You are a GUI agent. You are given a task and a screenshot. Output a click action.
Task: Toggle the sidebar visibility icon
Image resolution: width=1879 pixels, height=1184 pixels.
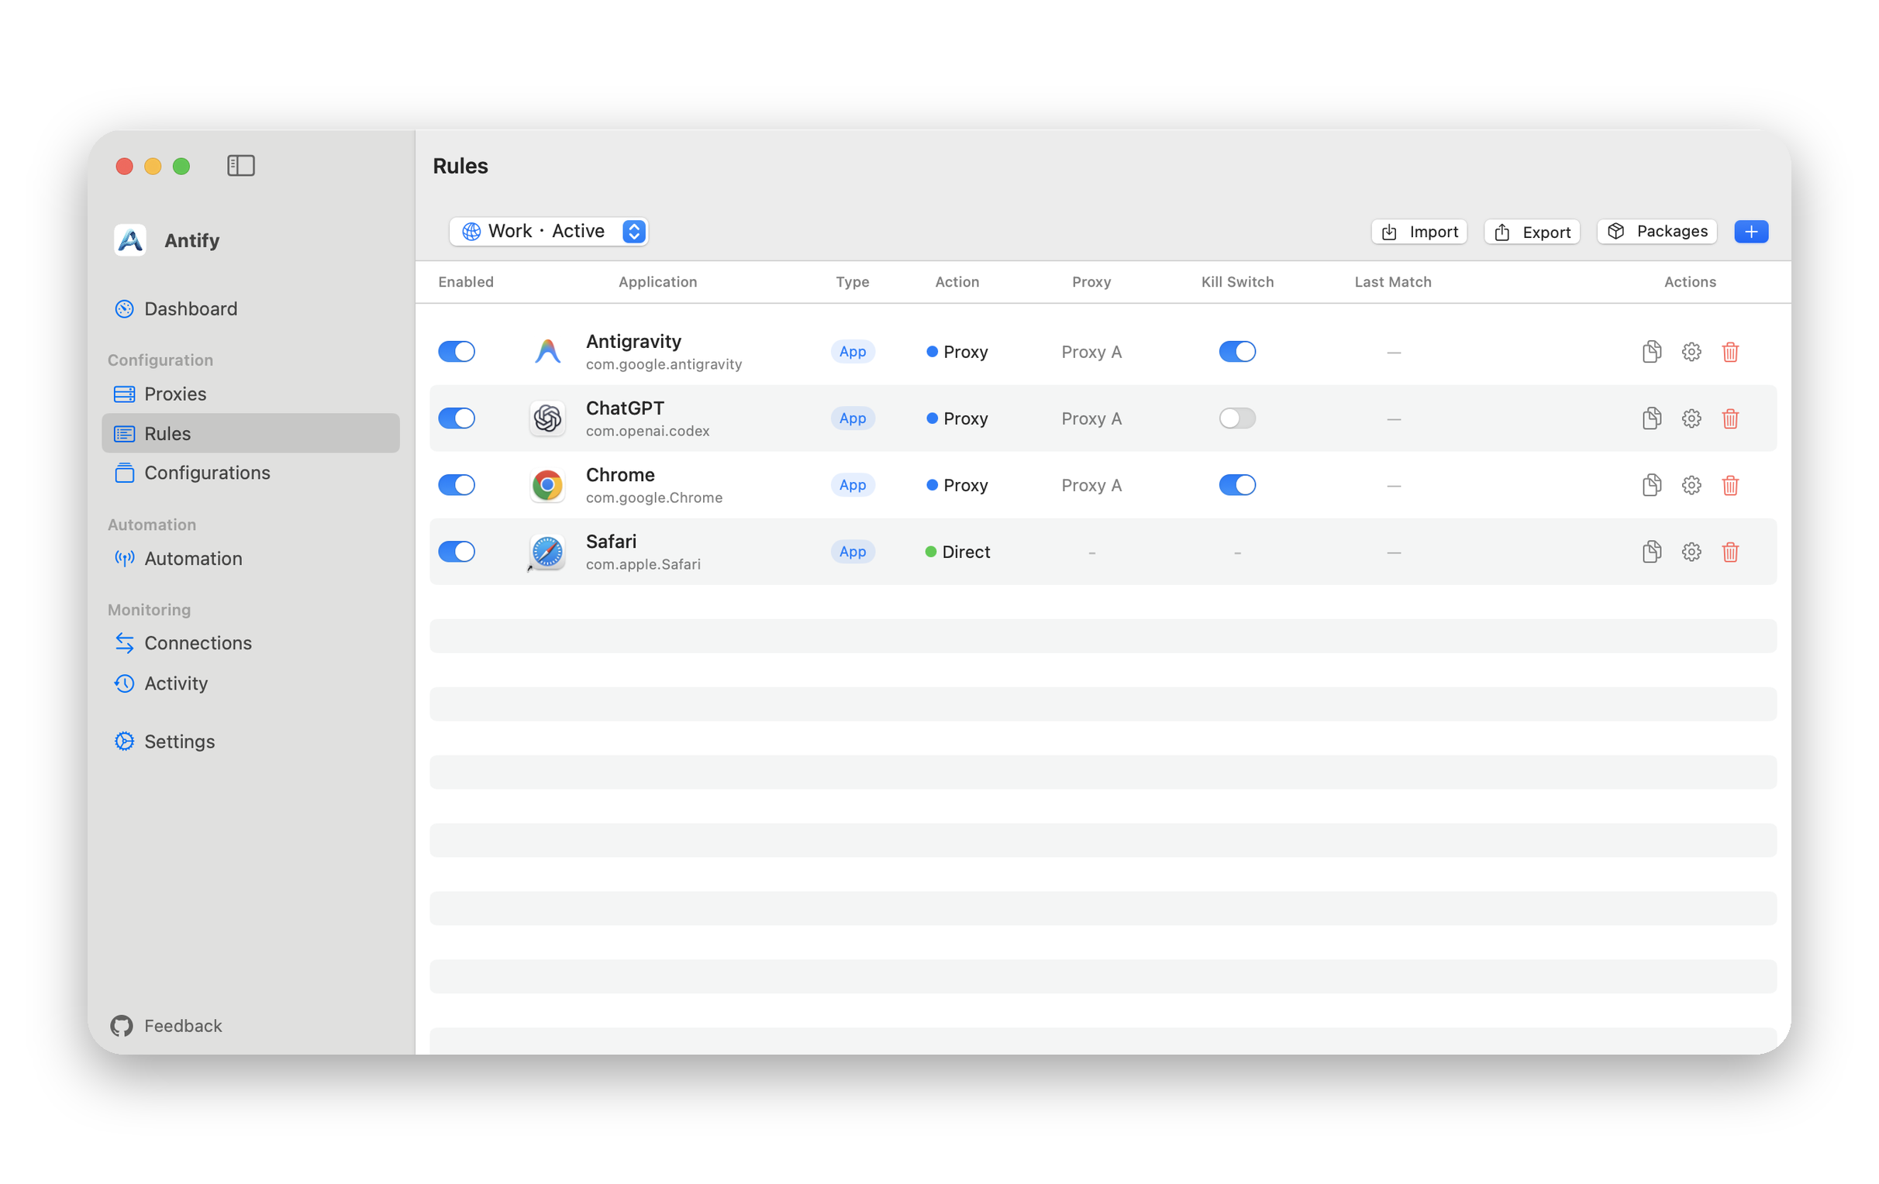pyautogui.click(x=241, y=165)
